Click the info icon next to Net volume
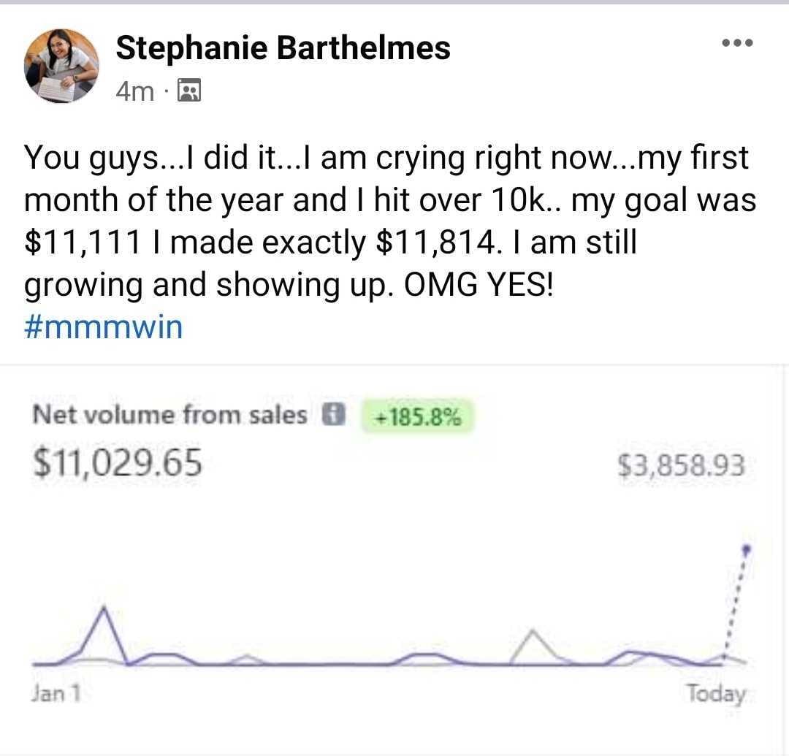The image size is (789, 756). tap(332, 414)
